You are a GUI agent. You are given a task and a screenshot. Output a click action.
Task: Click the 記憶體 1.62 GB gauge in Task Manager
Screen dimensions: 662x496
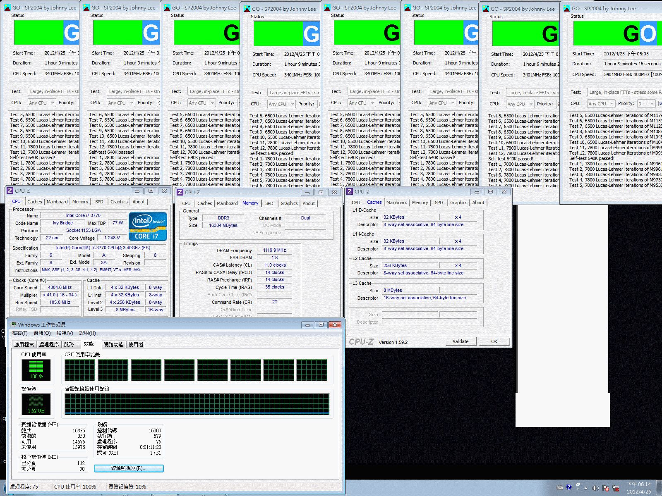pos(36,404)
